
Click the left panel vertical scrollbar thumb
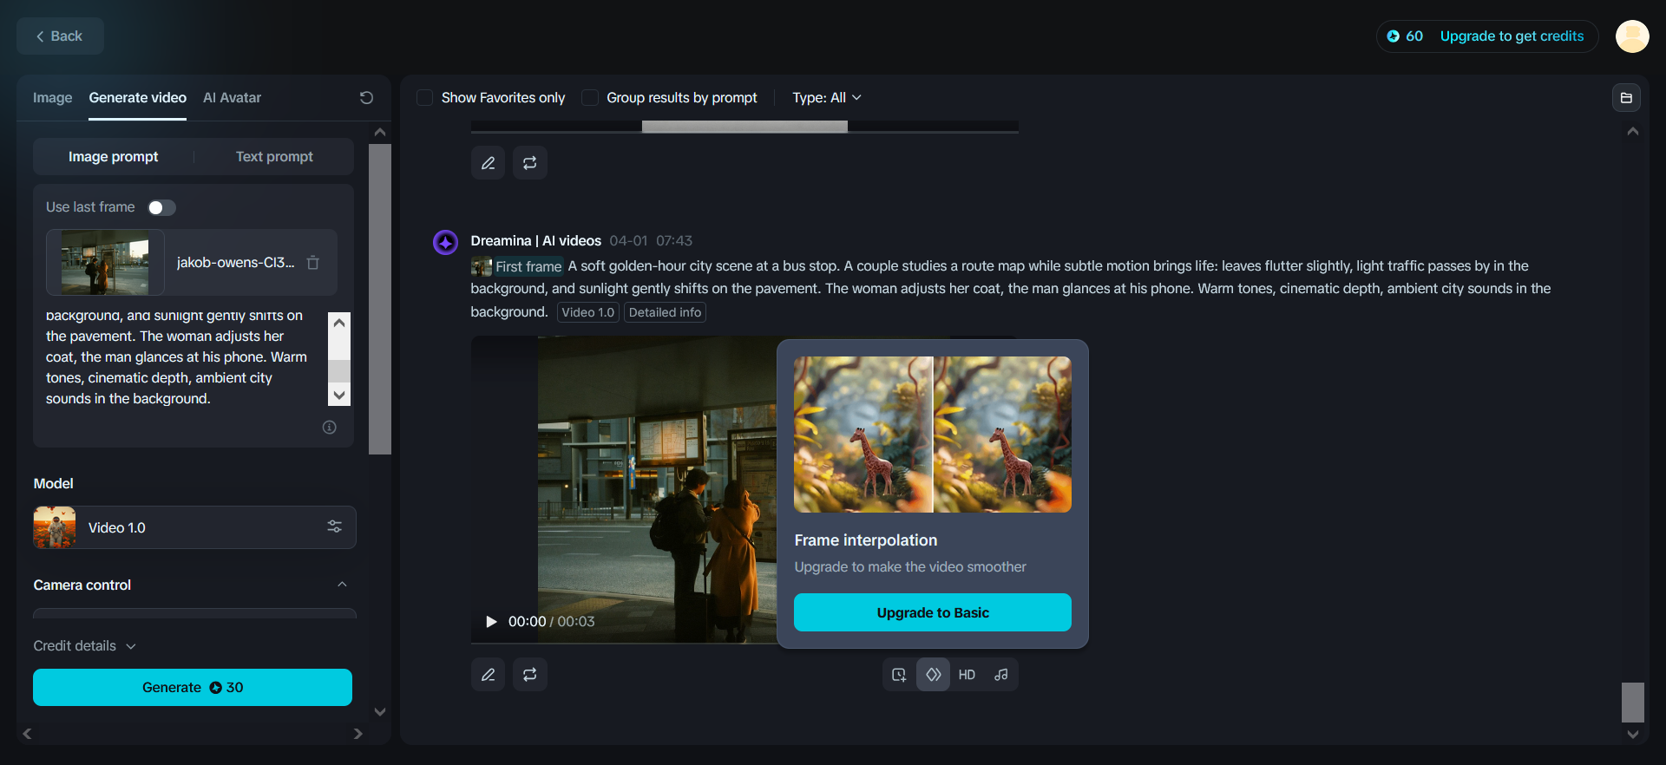(x=380, y=299)
